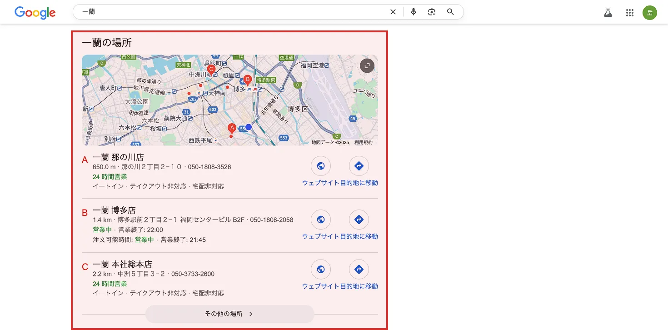Click the 一蘭の場所 heading
Image resolution: width=668 pixels, height=330 pixels.
[107, 43]
